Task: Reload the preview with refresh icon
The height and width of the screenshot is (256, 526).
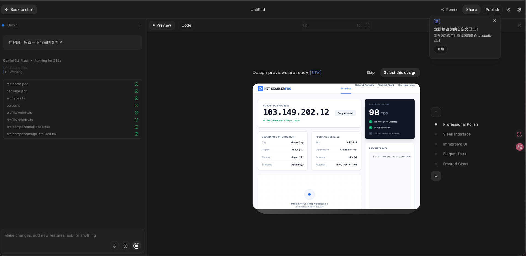Action: point(359,25)
